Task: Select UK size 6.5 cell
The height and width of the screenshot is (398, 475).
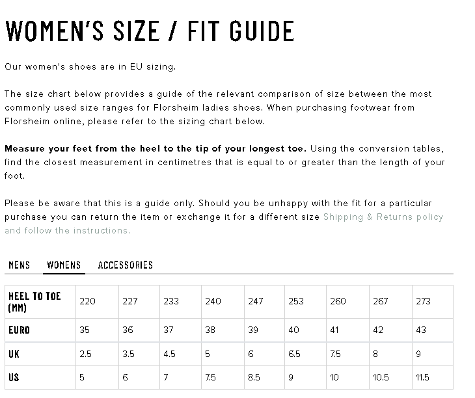Action: click(294, 354)
